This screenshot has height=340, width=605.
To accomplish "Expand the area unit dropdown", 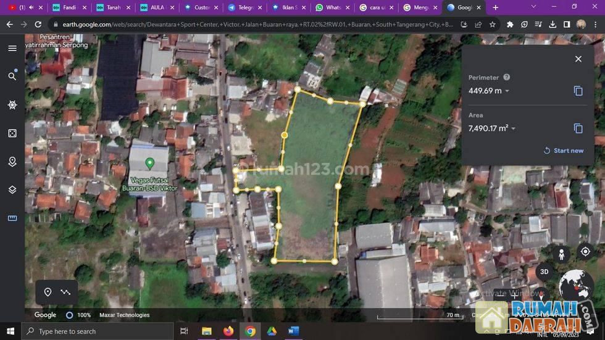I will pos(514,129).
